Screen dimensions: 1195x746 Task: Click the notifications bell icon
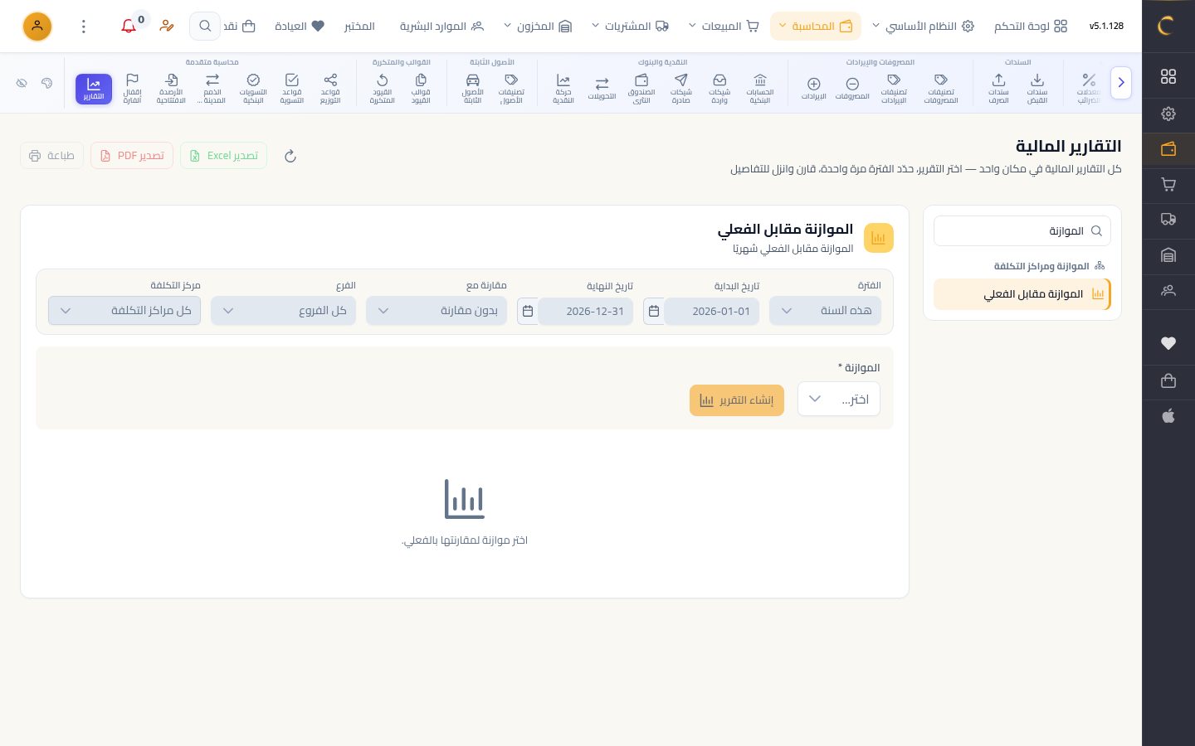click(129, 27)
